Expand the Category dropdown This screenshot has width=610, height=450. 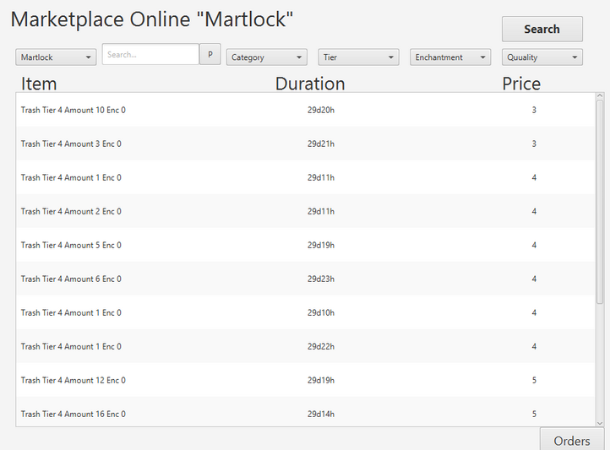pyautogui.click(x=267, y=57)
